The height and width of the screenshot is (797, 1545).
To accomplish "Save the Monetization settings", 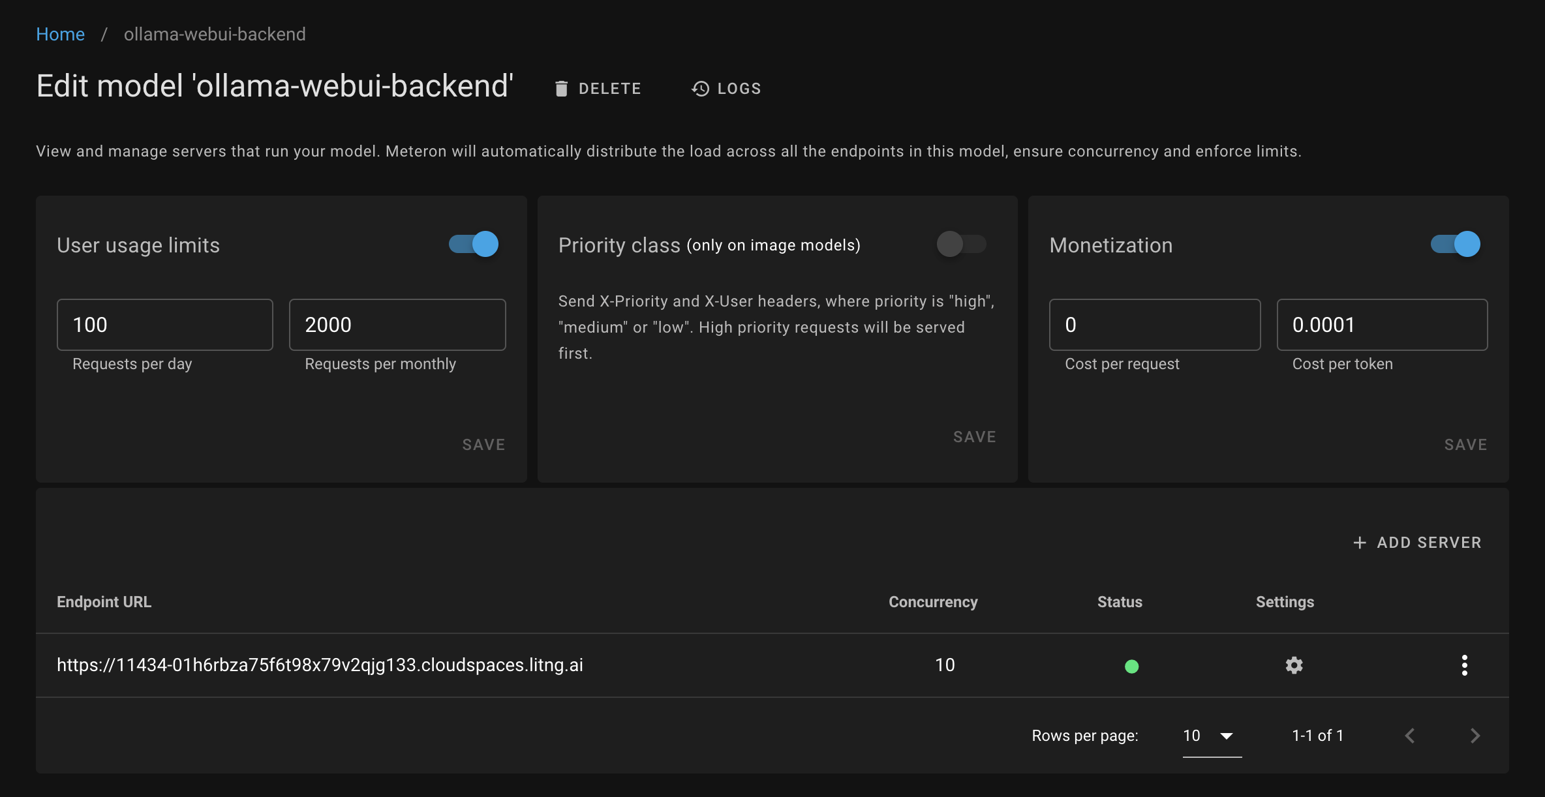I will (1465, 445).
